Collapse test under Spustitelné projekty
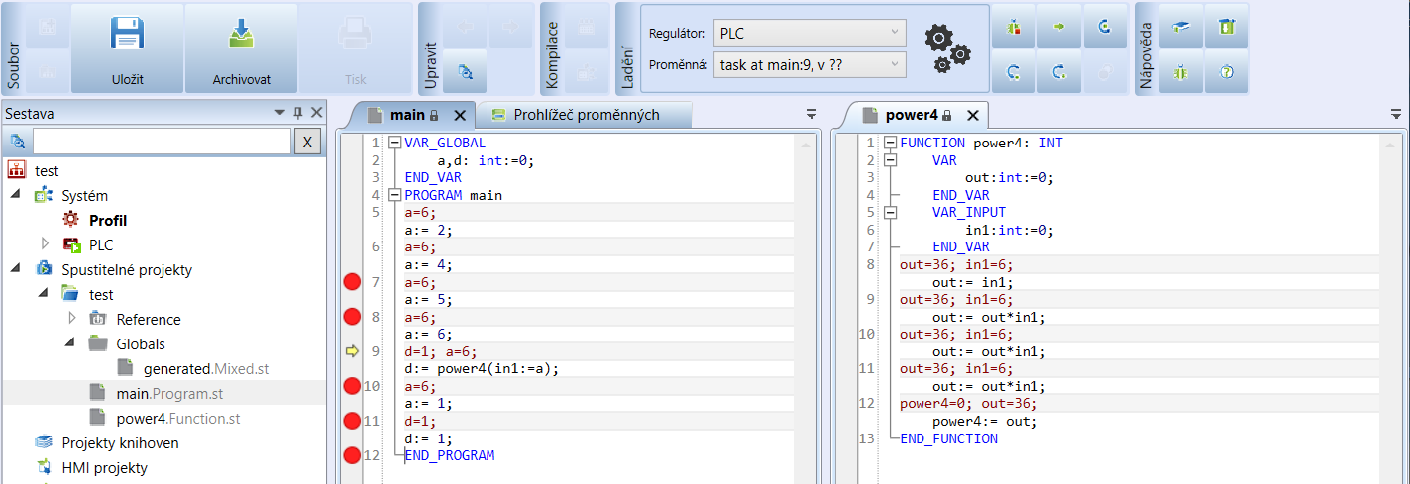The height and width of the screenshot is (484, 1410). tap(43, 293)
